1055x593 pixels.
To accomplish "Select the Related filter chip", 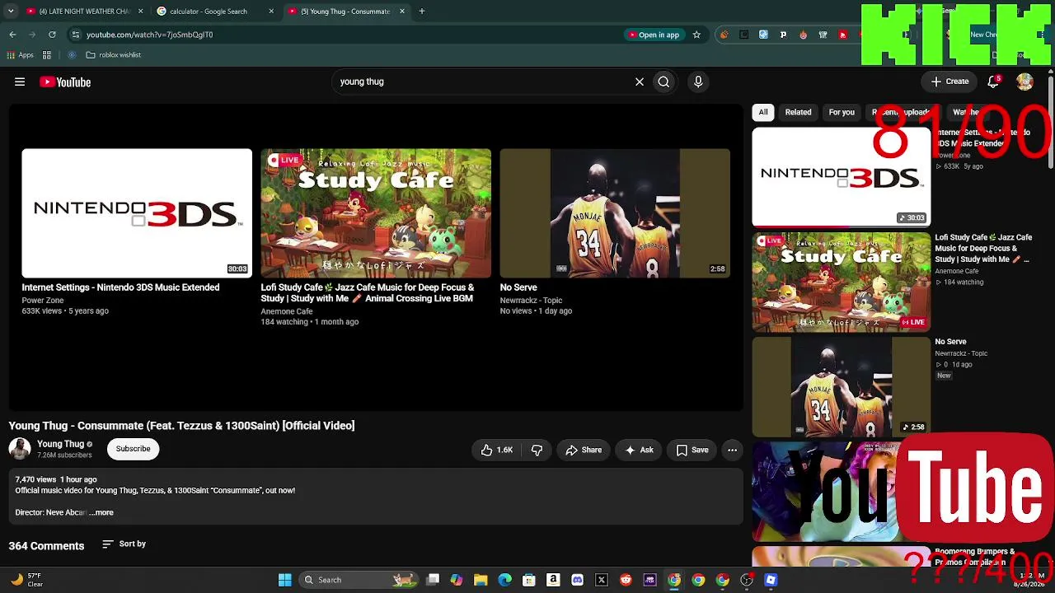I will 798,112.
